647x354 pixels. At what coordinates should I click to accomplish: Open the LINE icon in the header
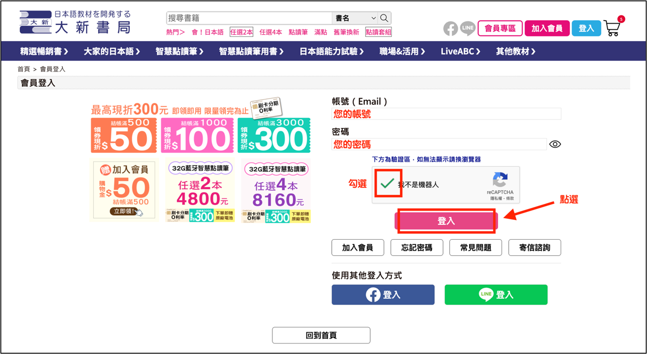point(468,28)
